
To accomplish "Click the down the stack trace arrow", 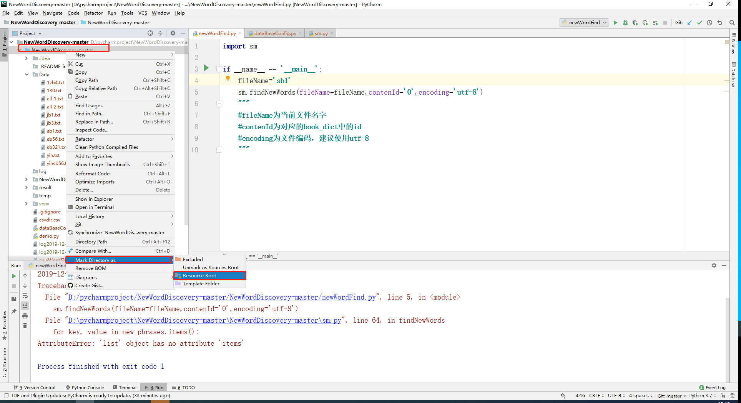I will [25, 286].
